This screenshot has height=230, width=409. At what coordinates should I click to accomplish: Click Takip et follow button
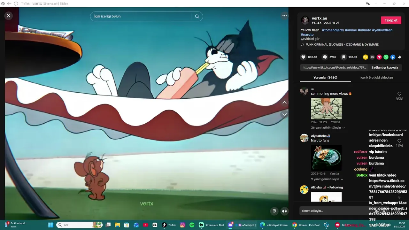coord(391,20)
